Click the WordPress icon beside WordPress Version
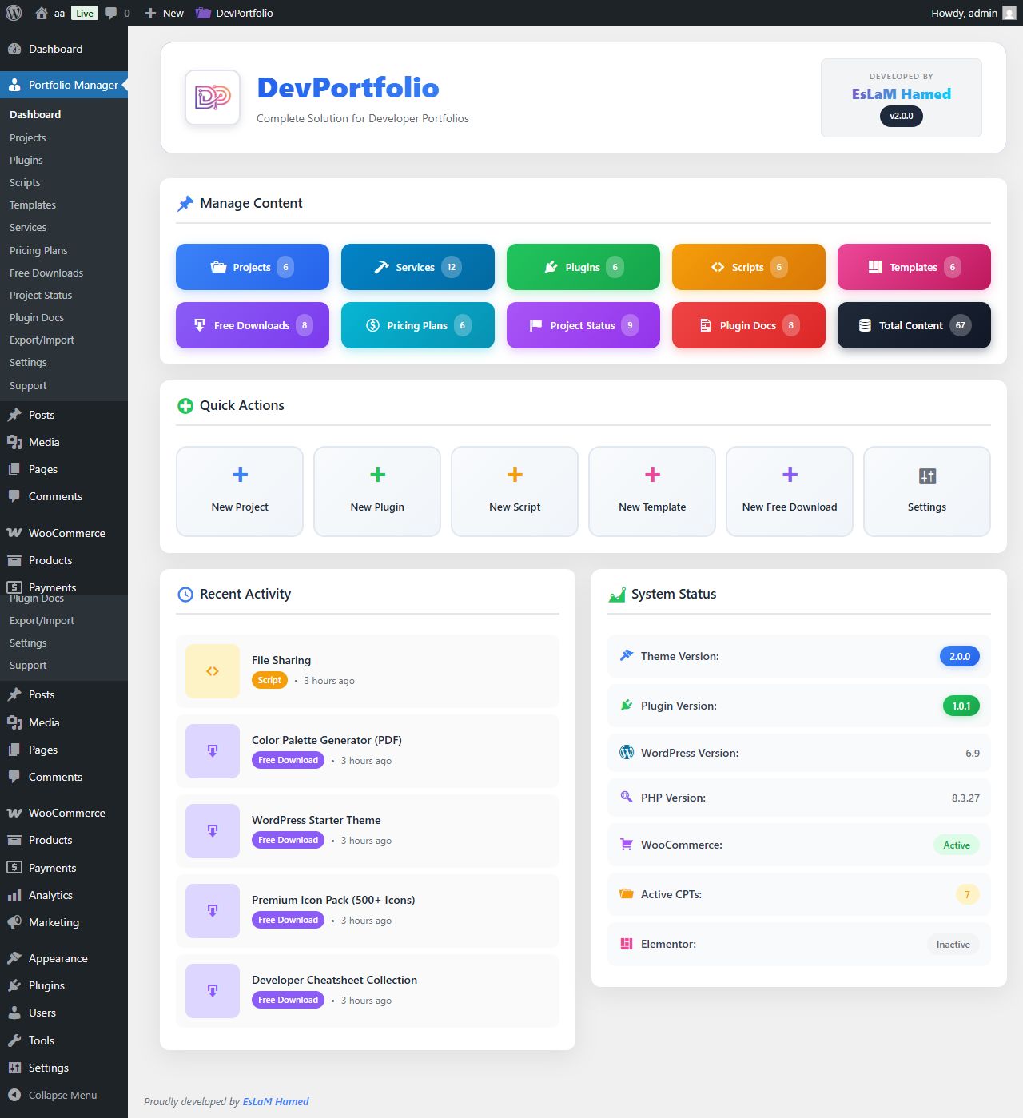 coord(627,752)
